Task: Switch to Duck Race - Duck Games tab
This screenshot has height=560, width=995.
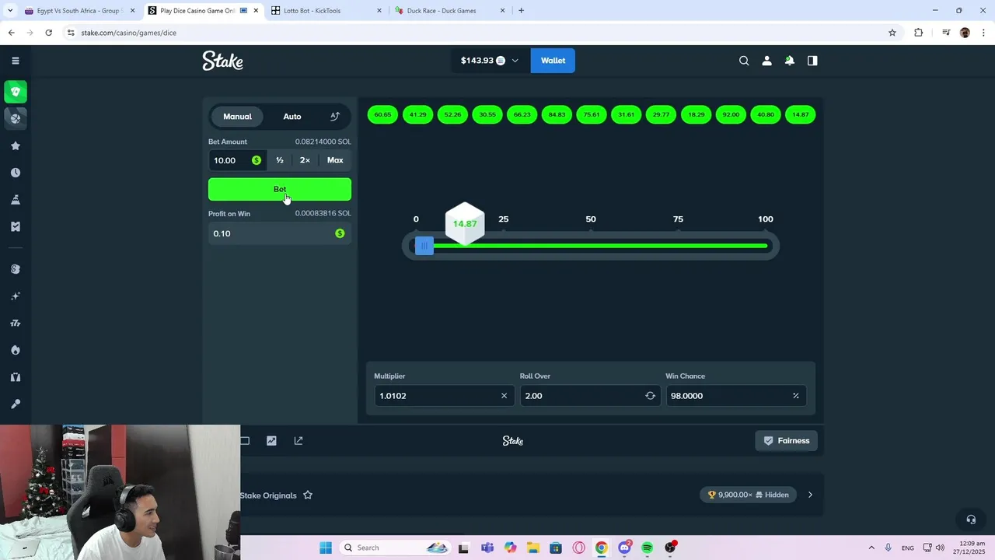Action: coord(450,11)
